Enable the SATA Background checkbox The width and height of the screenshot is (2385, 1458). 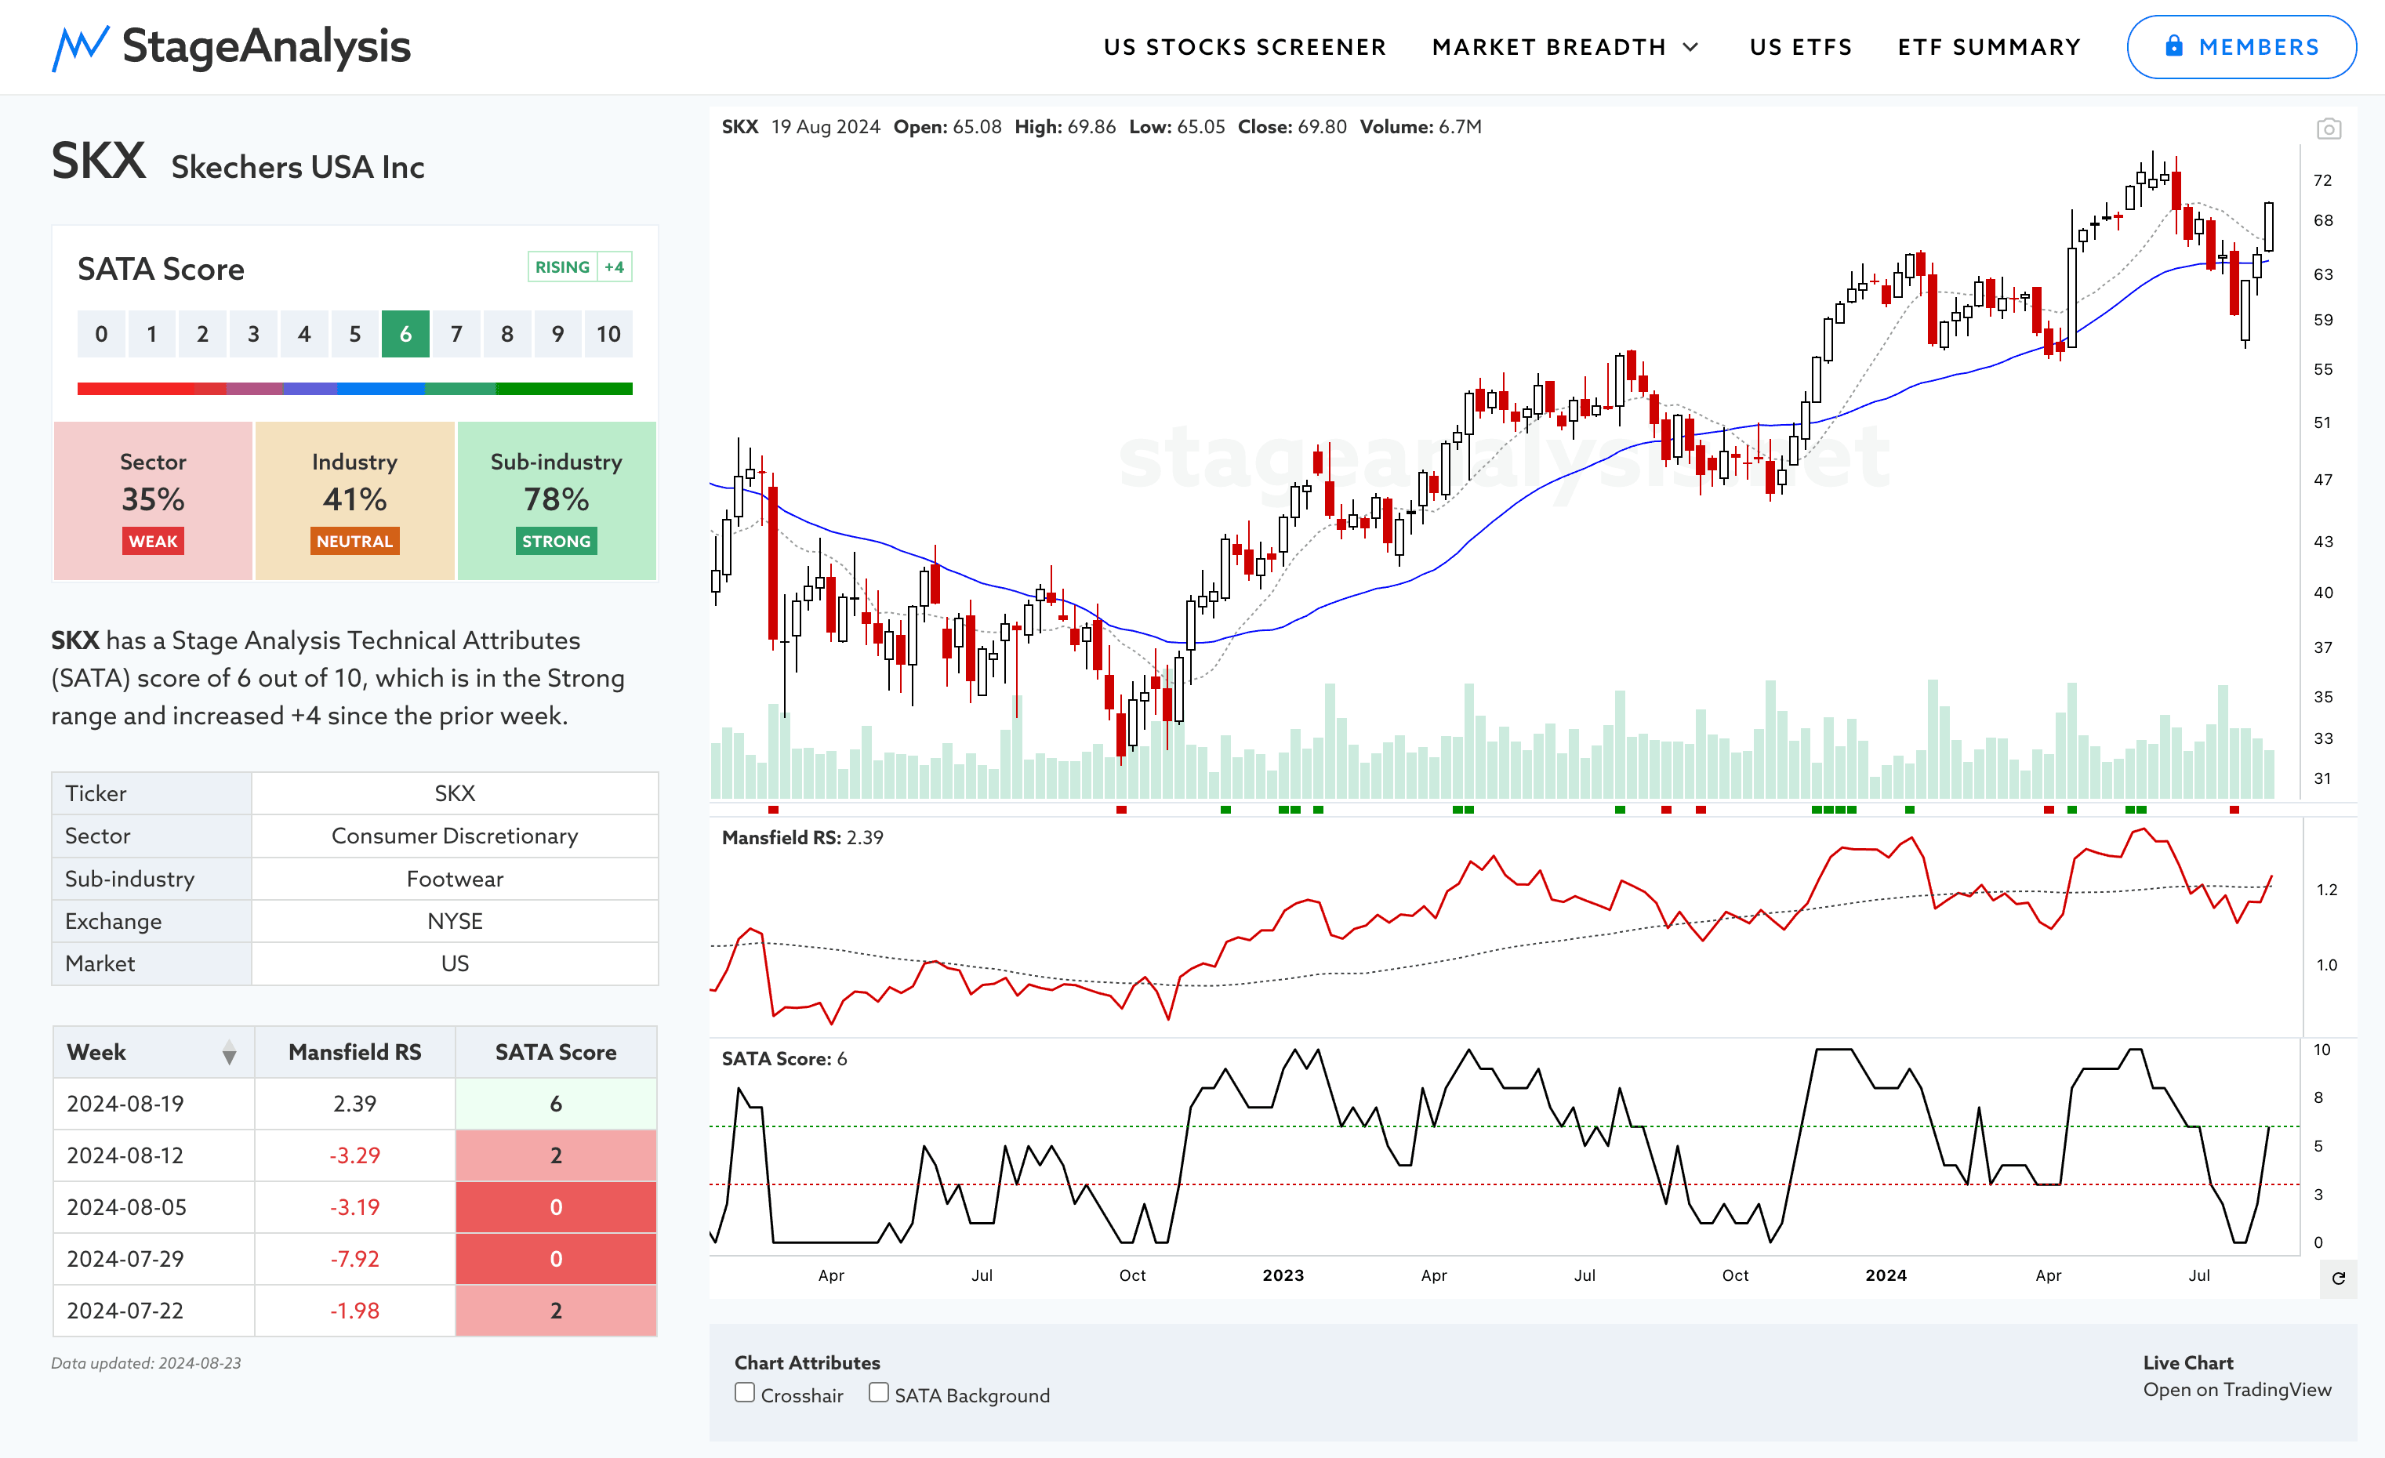coord(878,1392)
